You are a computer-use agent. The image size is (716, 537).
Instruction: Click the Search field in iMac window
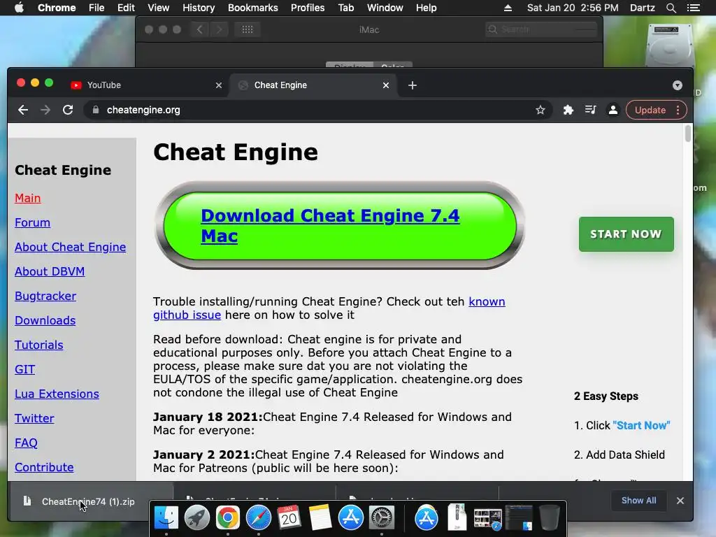[541, 29]
